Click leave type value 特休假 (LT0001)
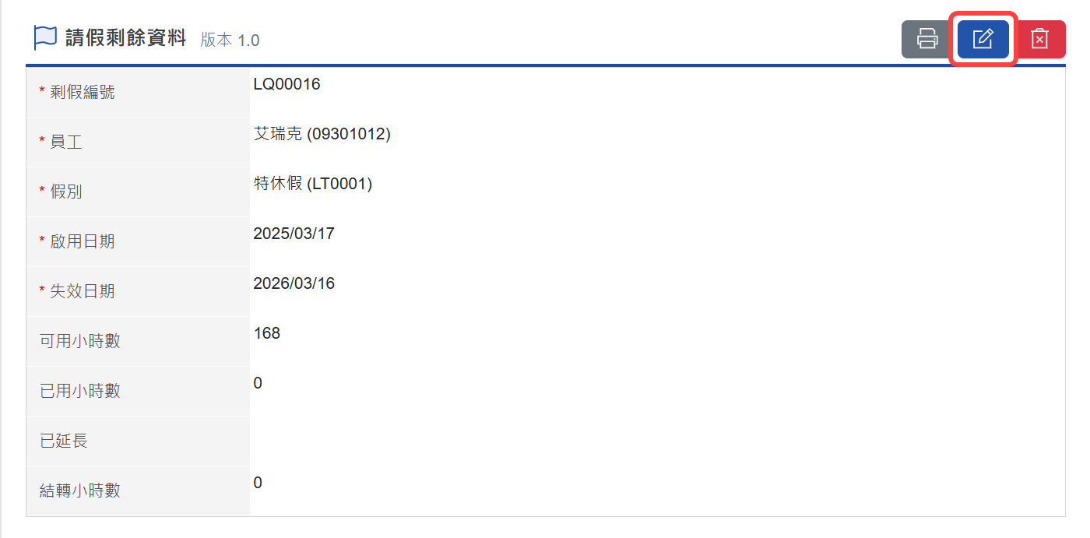 tap(313, 184)
